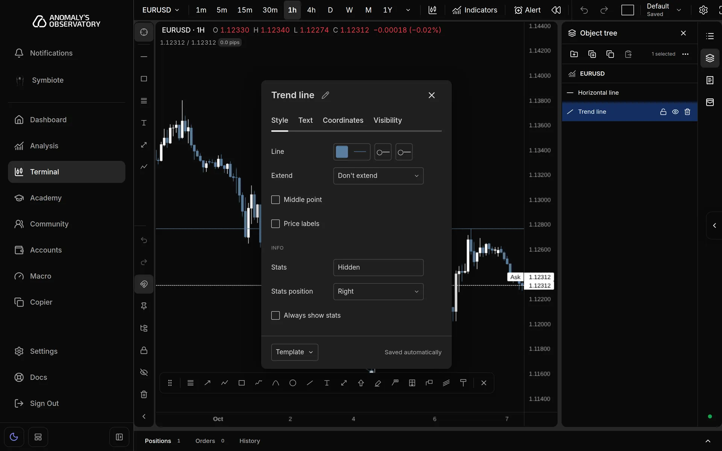
Task: Open the Stats position dropdown
Action: tap(378, 292)
